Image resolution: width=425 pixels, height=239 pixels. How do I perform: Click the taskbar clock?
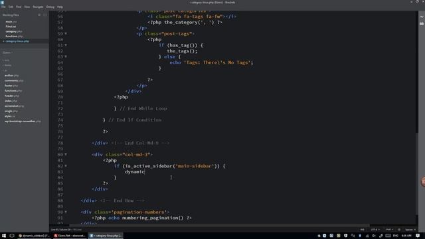tap(406, 236)
